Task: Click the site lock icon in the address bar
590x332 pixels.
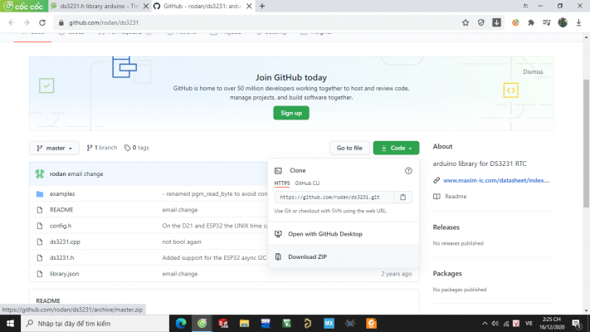Action: point(61,22)
